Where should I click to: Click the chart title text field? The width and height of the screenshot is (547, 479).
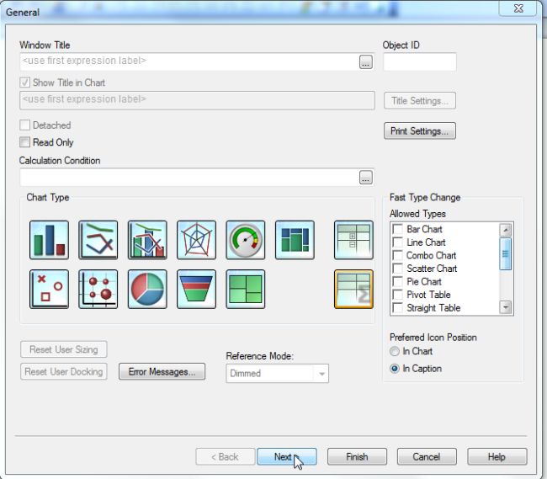tap(197, 100)
